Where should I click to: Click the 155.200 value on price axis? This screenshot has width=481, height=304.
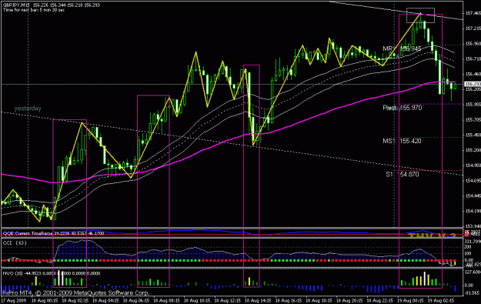(x=473, y=150)
